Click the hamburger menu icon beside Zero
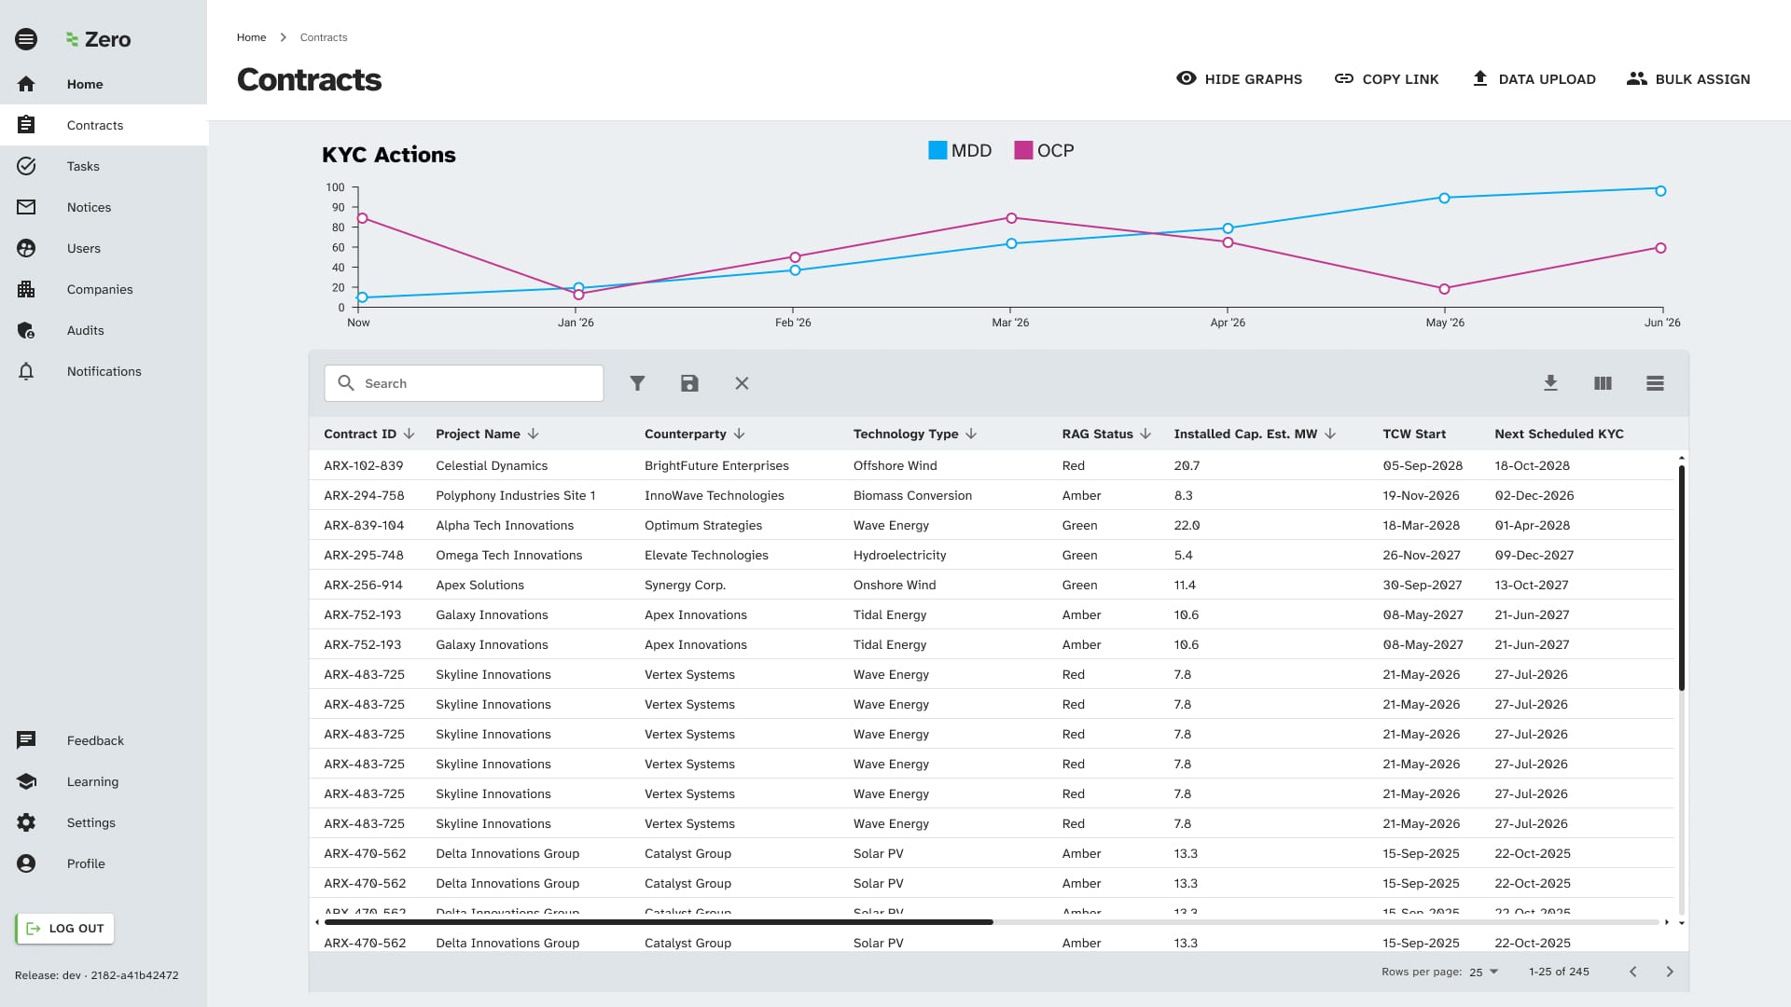 click(x=26, y=39)
